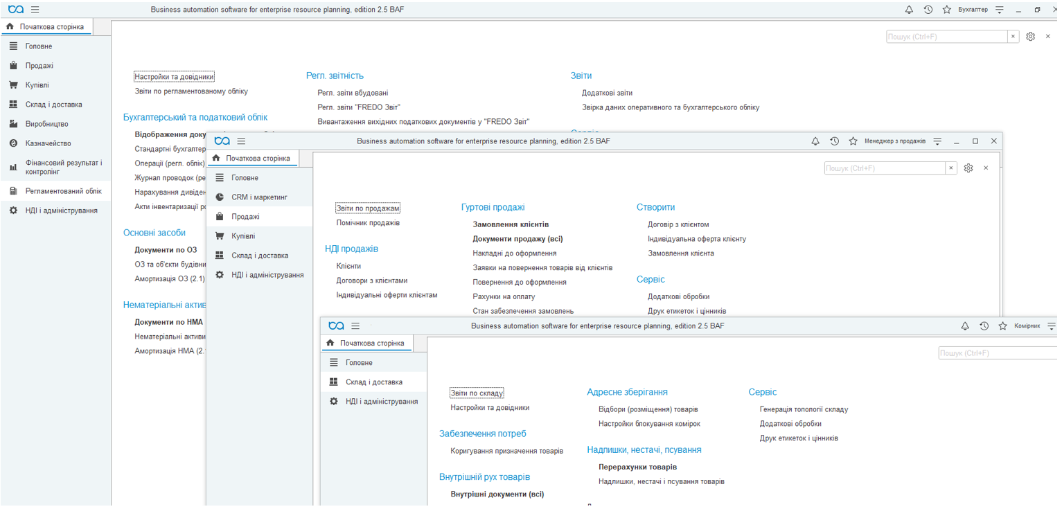
Task: Select CRM і маркетинг in the sidebar
Action: pyautogui.click(x=259, y=197)
